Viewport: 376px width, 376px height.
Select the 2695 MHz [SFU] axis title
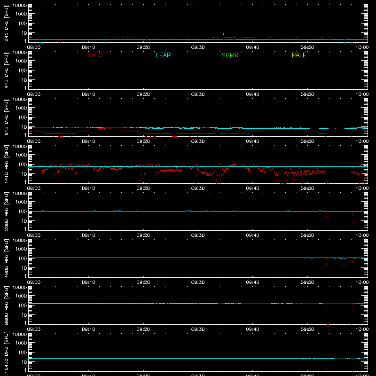point(6,211)
